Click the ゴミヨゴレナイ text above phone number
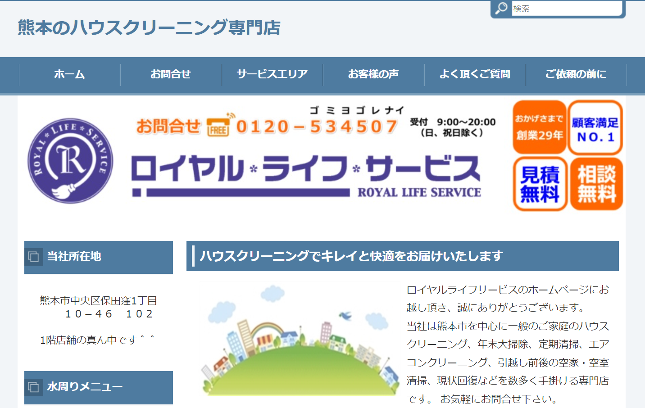645x408 pixels. [x=357, y=110]
